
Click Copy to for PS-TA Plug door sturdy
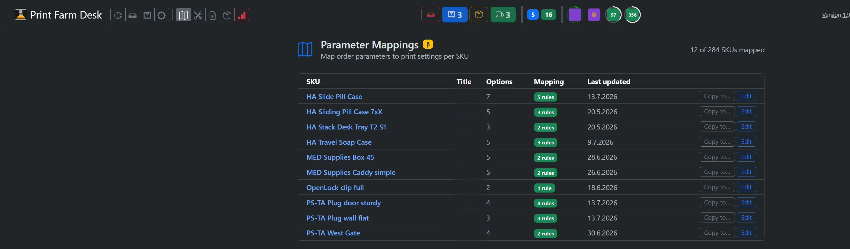click(717, 202)
